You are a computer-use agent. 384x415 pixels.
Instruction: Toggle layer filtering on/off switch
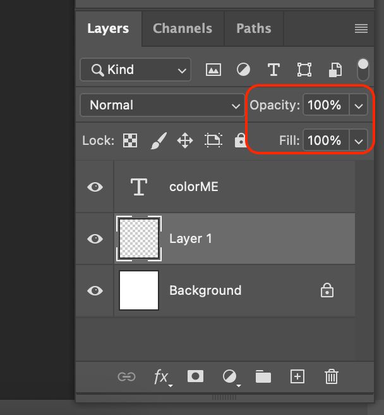pos(363,70)
